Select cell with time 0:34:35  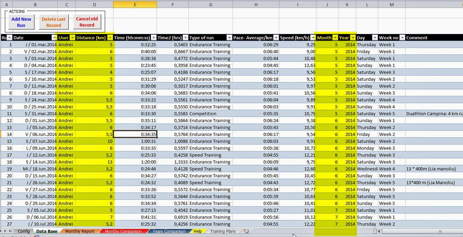135,134
